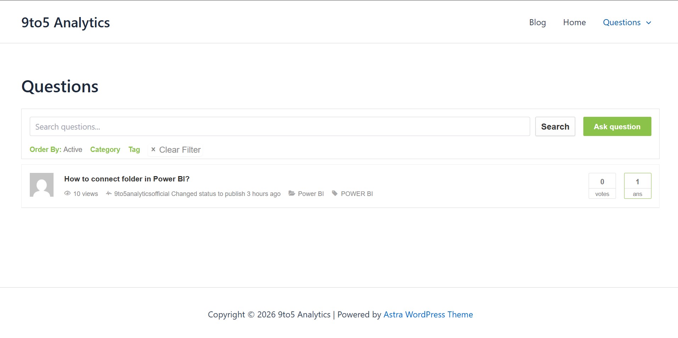Open the Questions nav menu item
Screen dimensions: 678x338
[x=622, y=22]
